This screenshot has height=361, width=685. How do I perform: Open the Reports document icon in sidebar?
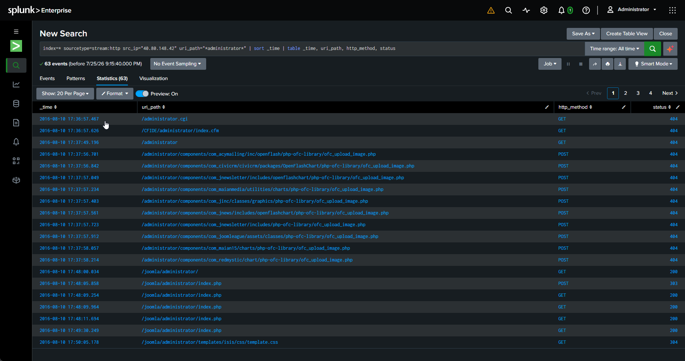tap(16, 123)
